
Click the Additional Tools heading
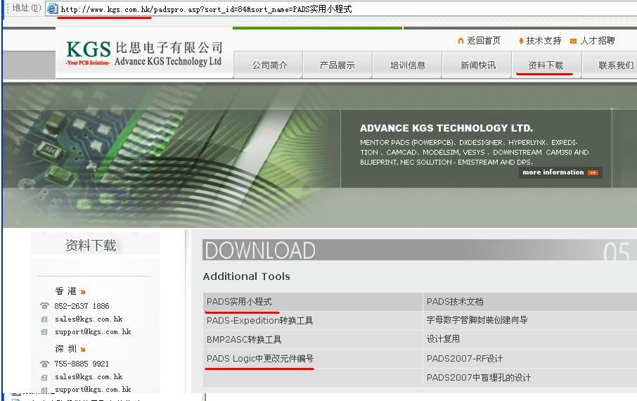click(x=246, y=276)
